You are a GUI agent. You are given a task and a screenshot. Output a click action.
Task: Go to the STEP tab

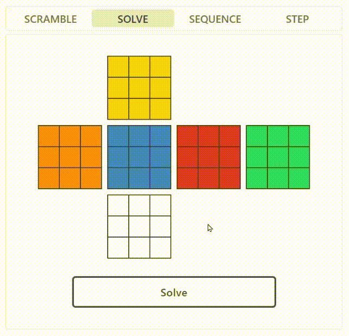tap(297, 19)
